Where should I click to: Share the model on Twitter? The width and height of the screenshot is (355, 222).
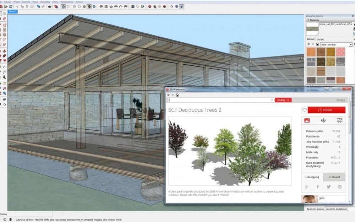pos(329,187)
